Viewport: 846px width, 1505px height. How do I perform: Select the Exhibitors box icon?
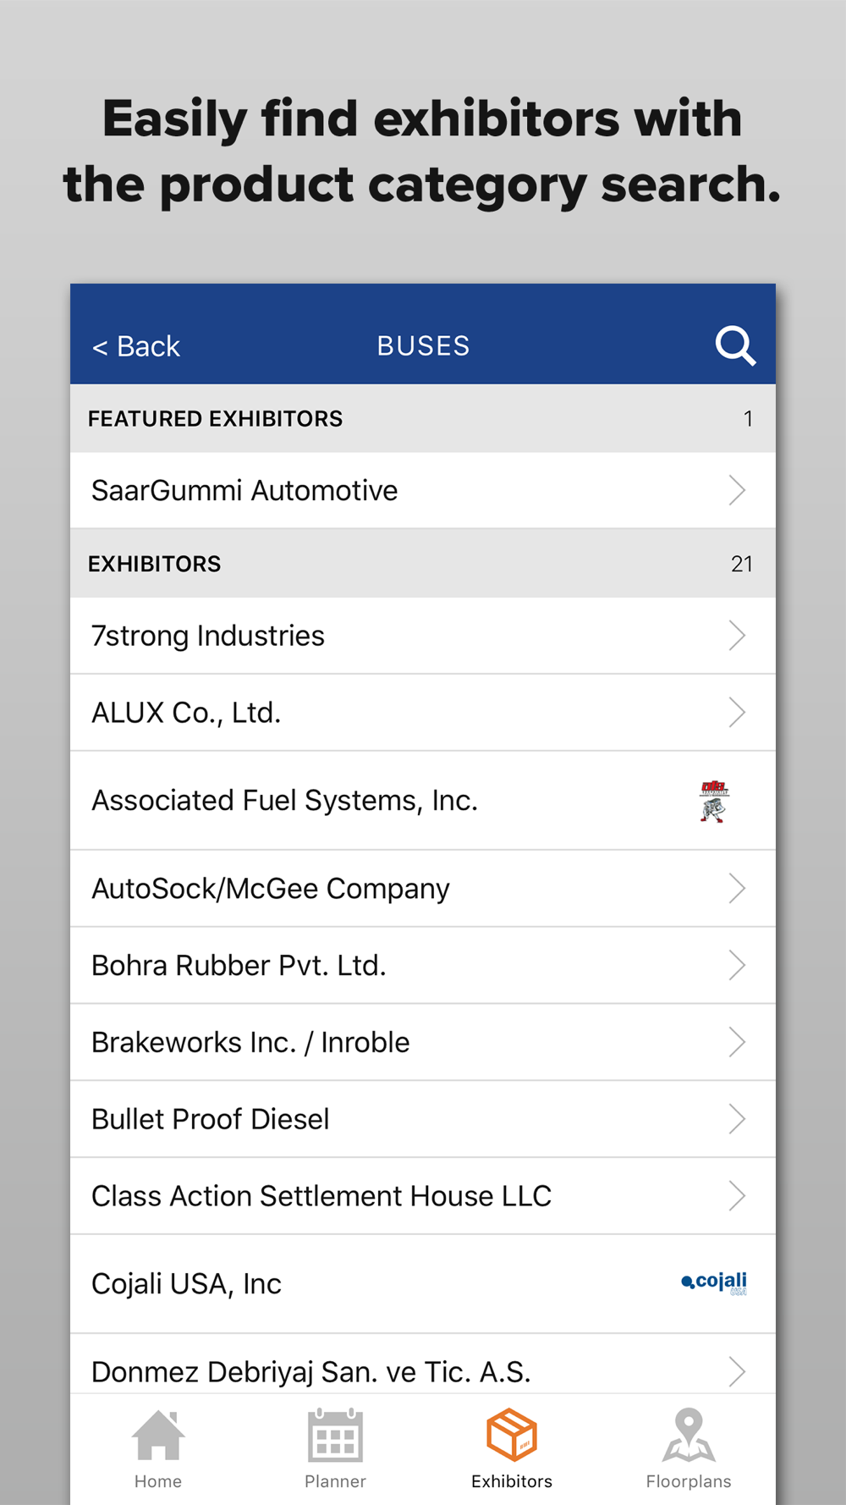tap(512, 1436)
